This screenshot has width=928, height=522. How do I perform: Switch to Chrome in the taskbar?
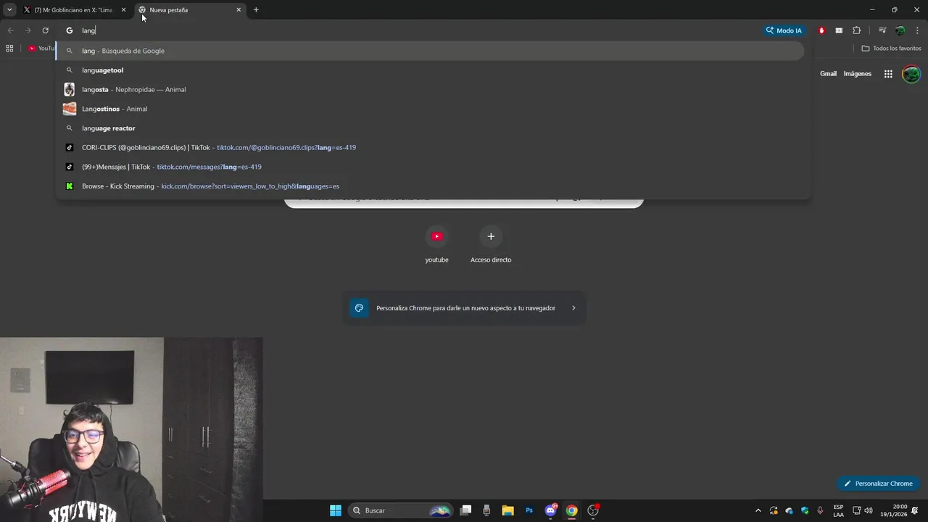(x=572, y=510)
